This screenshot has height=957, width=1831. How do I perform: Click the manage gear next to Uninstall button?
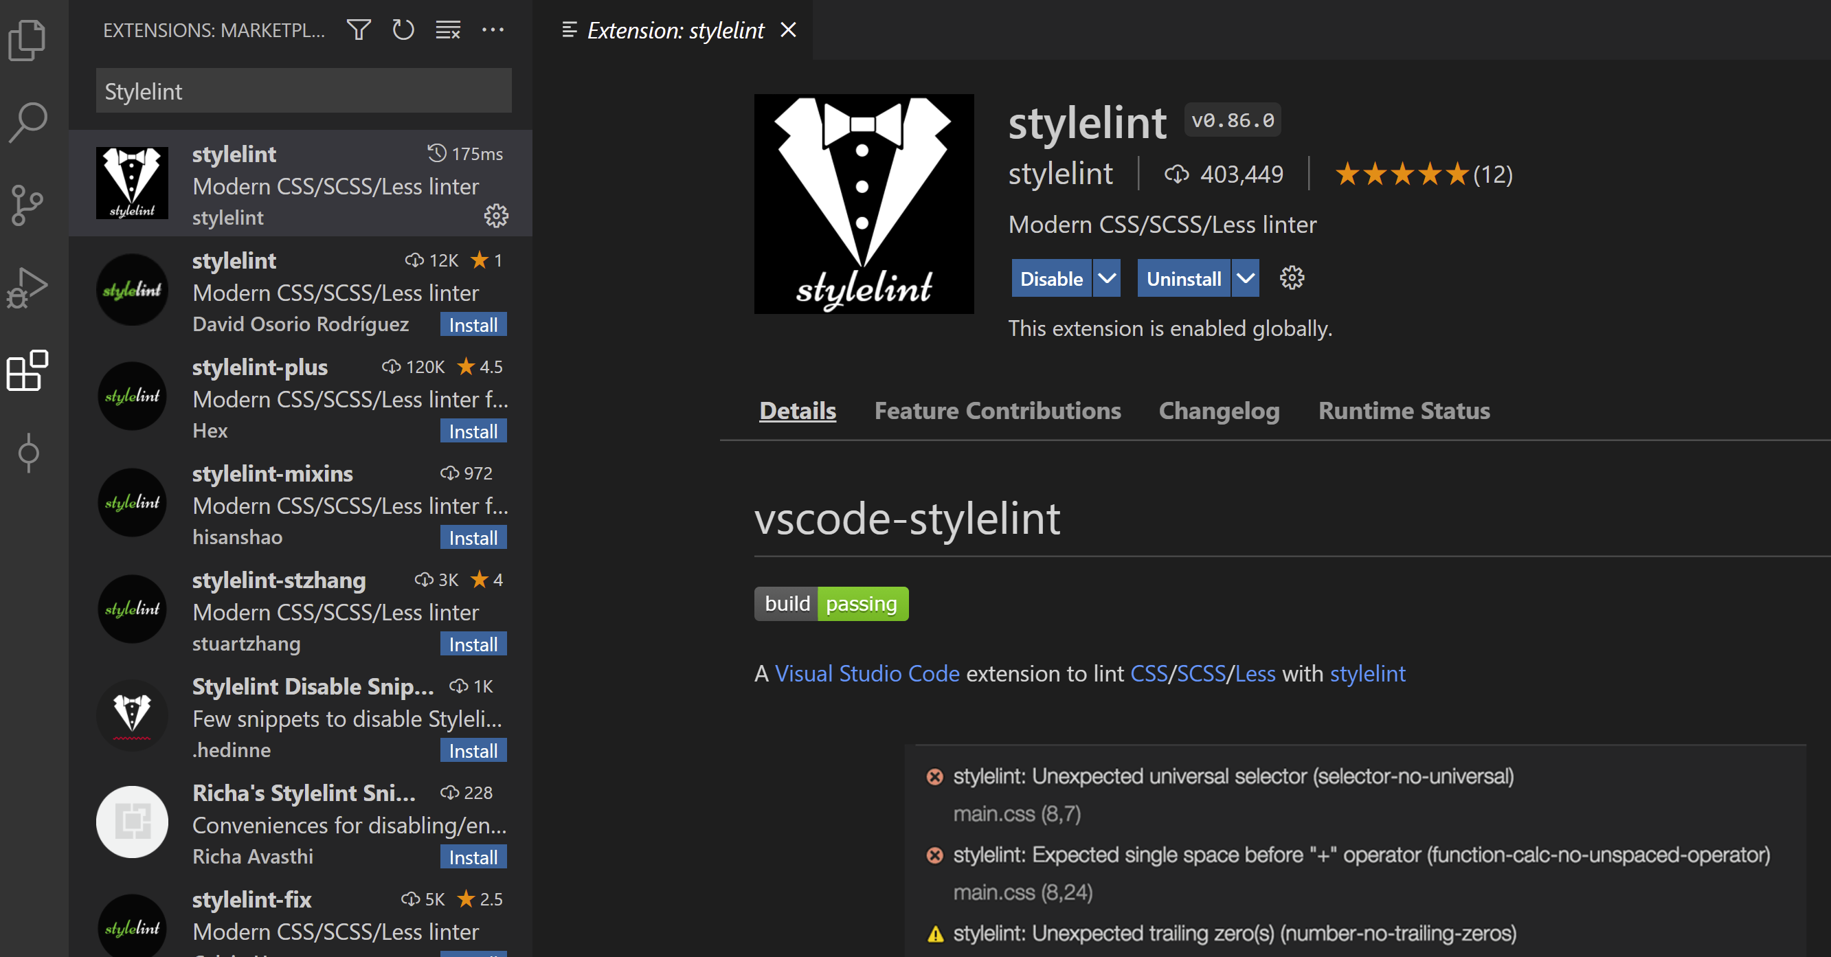click(x=1292, y=278)
